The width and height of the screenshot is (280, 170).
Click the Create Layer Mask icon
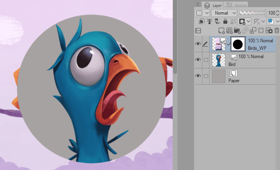tap(260, 30)
